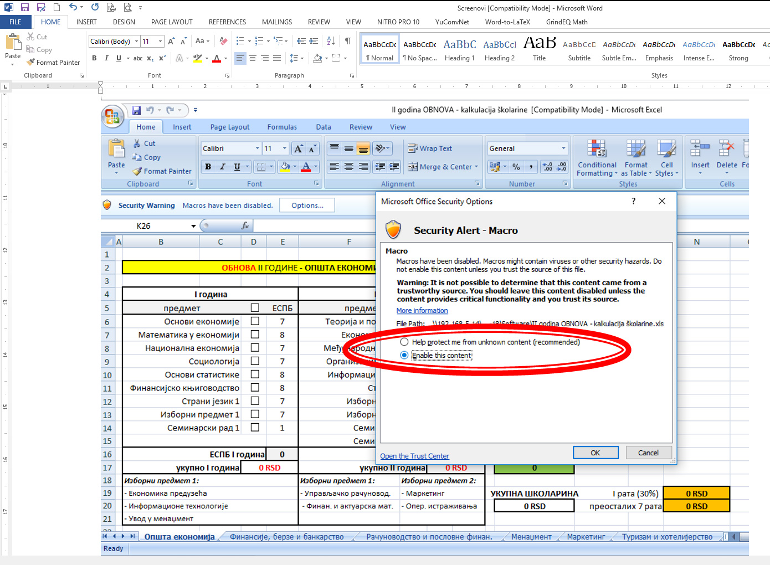Toggle Bold in Word's Font group
This screenshot has height=565, width=770.
(x=94, y=58)
